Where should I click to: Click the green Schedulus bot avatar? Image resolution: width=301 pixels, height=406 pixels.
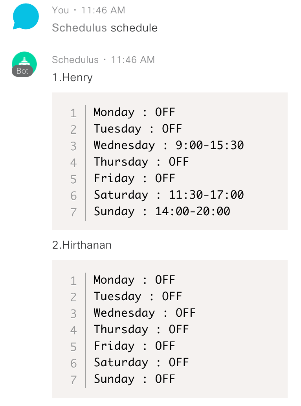[24, 63]
